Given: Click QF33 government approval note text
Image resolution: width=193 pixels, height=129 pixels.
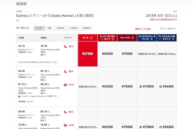Looking at the screenshot, I should click(x=38, y=62).
